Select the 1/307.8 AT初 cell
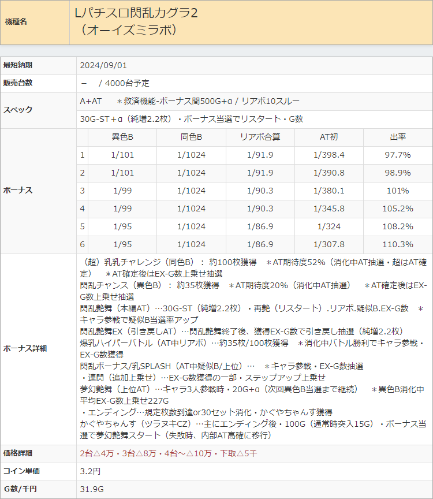This screenshot has width=433, height=499. point(329,244)
